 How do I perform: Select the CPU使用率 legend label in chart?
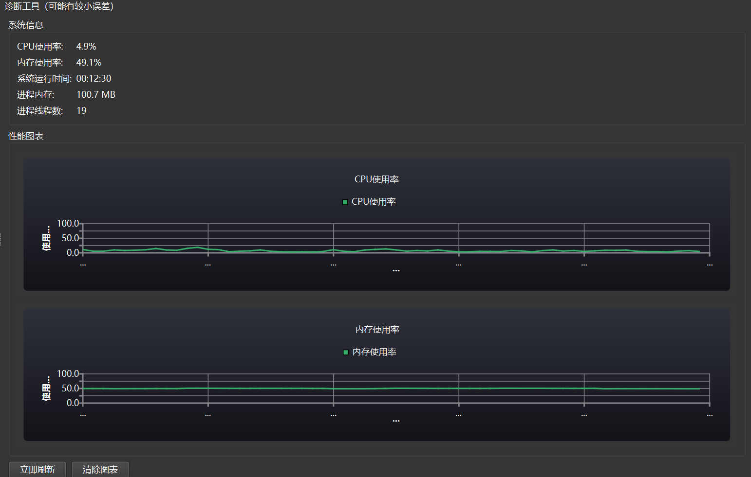374,202
